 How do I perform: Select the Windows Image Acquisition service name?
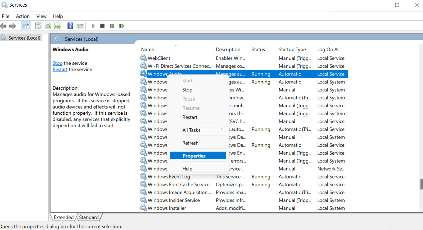(x=180, y=192)
